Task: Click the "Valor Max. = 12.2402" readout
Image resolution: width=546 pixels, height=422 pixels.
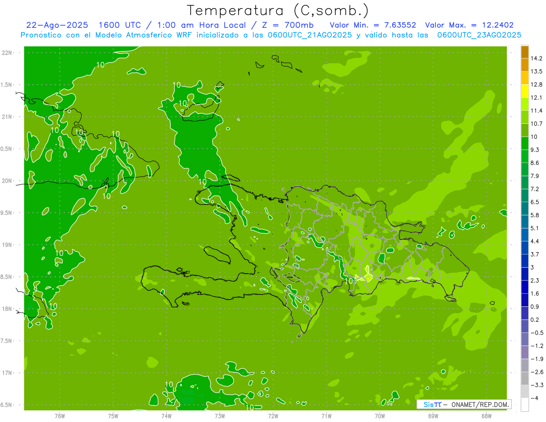Action: tap(470, 25)
